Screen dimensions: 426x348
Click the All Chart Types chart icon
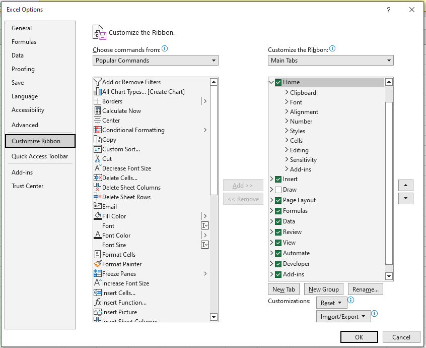click(98, 91)
